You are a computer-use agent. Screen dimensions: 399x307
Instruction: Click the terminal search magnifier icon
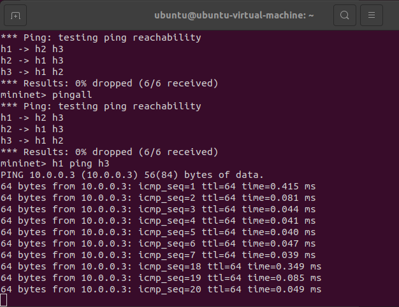pyautogui.click(x=345, y=15)
